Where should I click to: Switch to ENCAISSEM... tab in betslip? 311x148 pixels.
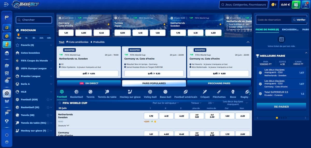point(290,29)
